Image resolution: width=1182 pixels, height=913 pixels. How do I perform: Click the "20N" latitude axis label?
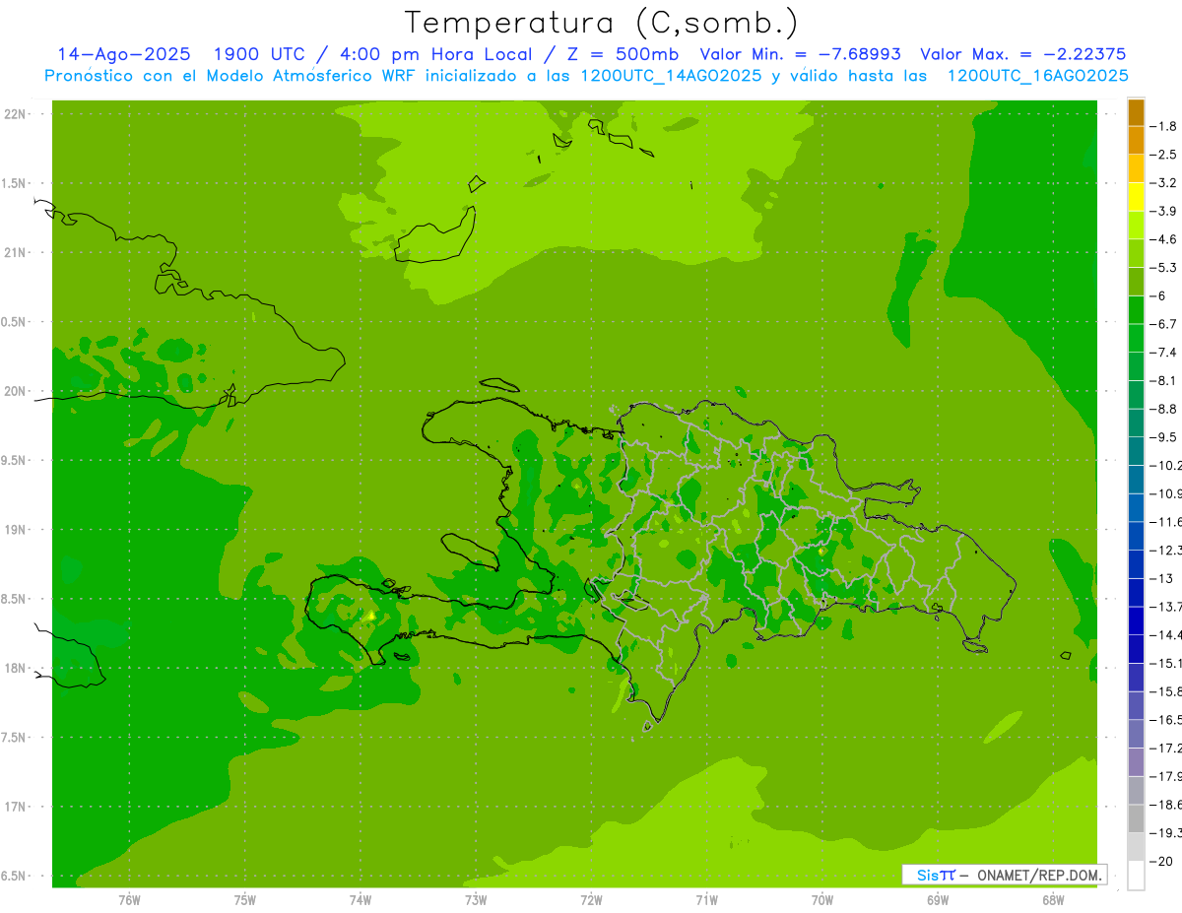tap(15, 391)
